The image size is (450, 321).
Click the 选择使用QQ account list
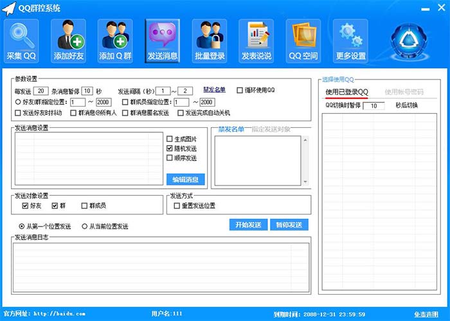click(379, 202)
